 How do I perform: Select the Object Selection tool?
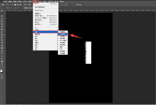point(2,19)
